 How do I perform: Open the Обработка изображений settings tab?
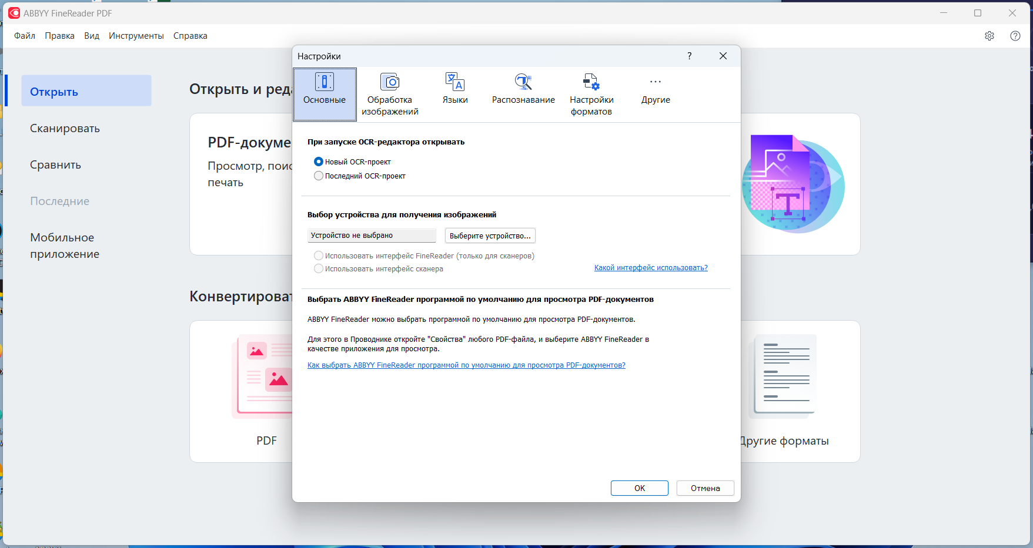coord(390,95)
